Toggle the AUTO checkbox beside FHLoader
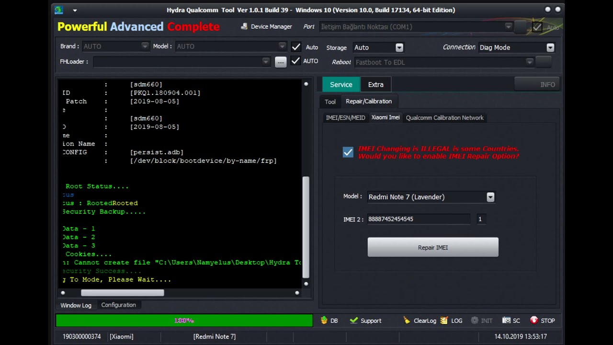 tap(295, 61)
